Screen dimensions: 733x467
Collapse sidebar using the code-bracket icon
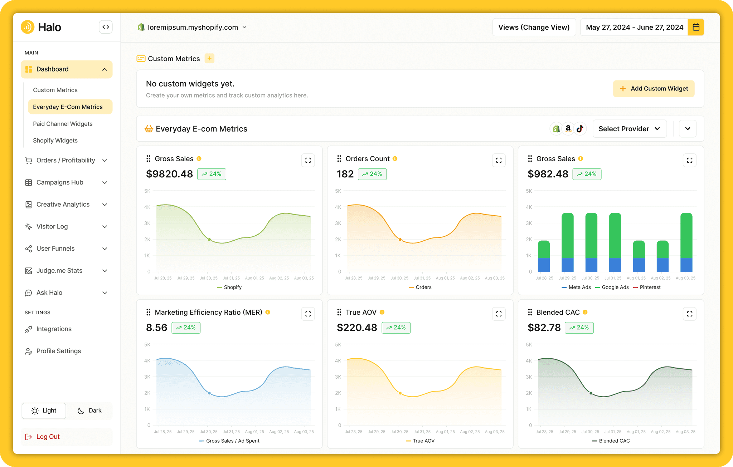point(106,27)
